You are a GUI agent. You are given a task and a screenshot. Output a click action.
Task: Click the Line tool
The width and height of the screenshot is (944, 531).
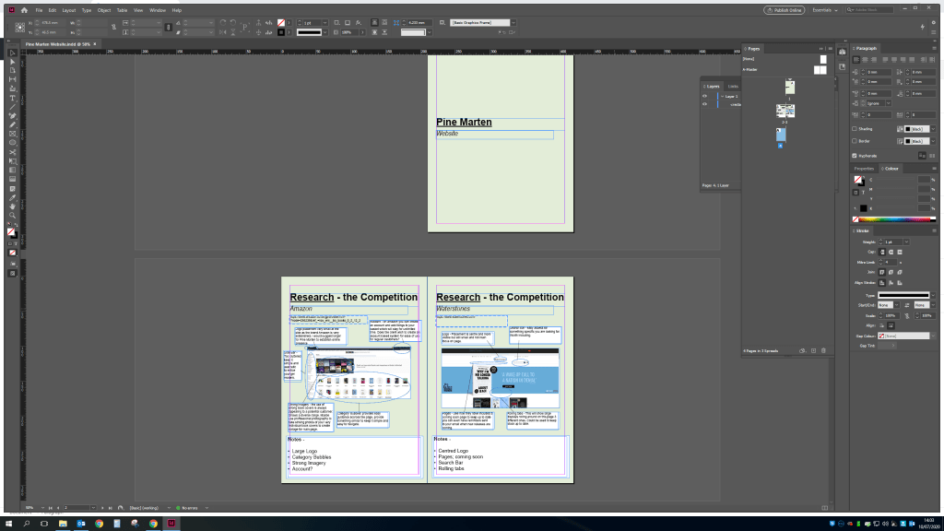[x=13, y=106]
